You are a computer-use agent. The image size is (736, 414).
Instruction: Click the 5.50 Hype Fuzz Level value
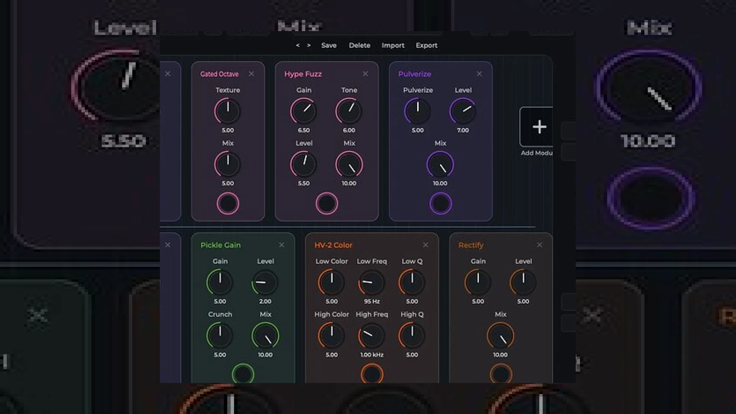[x=304, y=183]
